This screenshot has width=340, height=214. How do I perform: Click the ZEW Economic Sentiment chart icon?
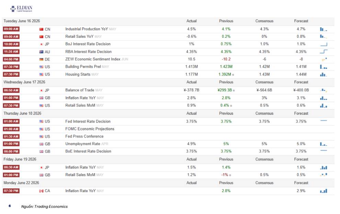click(x=324, y=59)
